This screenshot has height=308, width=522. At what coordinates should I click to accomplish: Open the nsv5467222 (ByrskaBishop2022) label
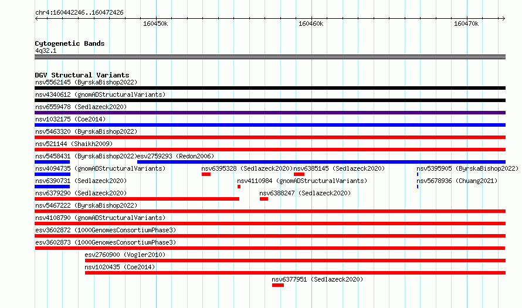(86, 205)
